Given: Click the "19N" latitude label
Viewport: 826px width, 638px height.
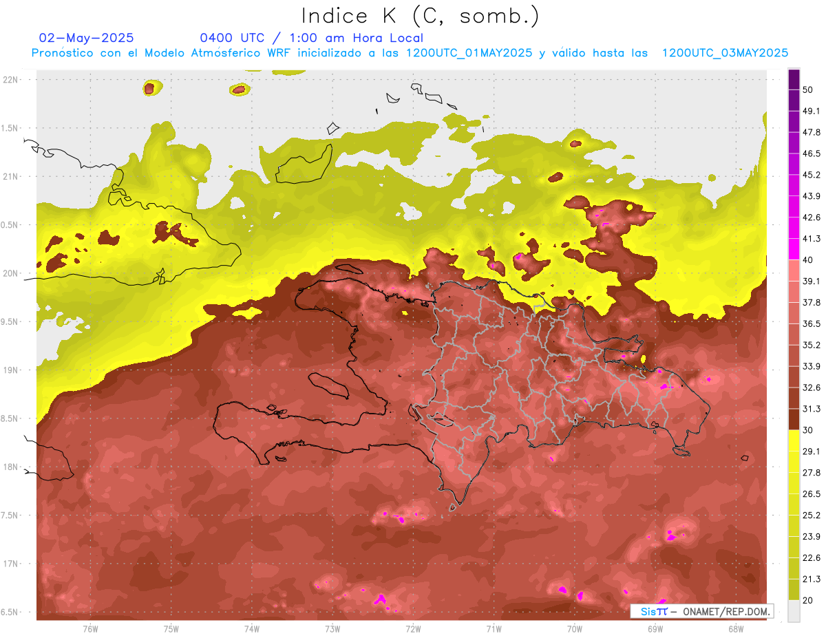Looking at the screenshot, I should click(10, 370).
